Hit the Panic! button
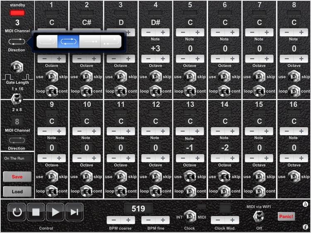Viewport: 311px width, 233px height. 286,216
